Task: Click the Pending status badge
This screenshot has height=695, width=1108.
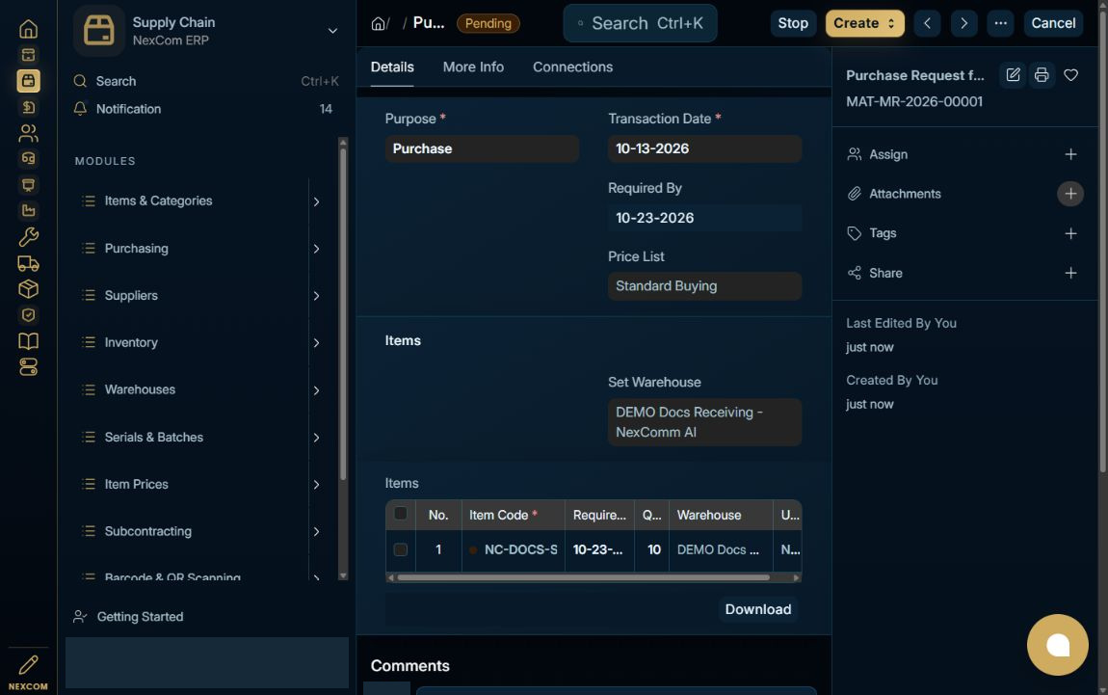Action: (488, 23)
